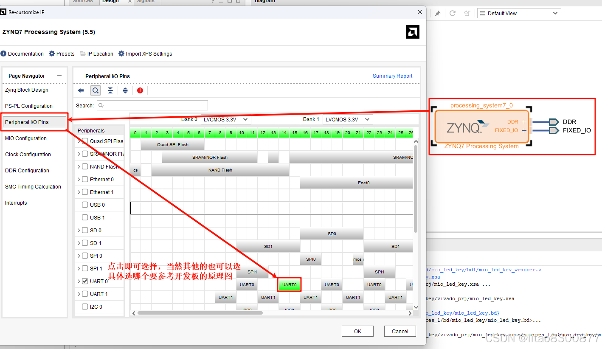Screen dimensions: 602x349
Task: Open the Bank 0 voltage dropdown
Action: click(x=226, y=119)
